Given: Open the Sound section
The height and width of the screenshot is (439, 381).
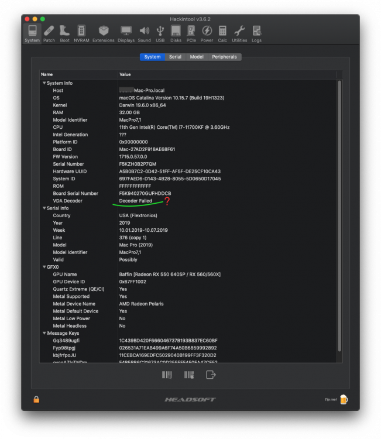Looking at the screenshot, I should tap(144, 34).
